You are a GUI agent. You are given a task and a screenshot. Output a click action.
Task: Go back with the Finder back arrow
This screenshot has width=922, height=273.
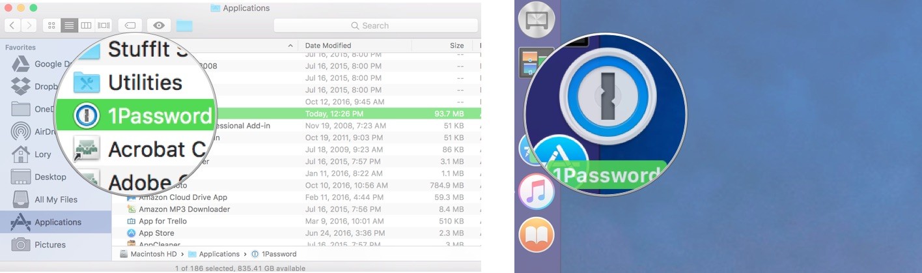[x=12, y=25]
